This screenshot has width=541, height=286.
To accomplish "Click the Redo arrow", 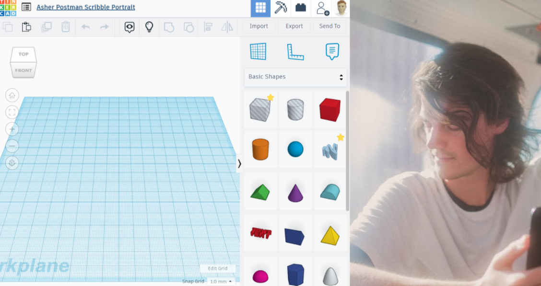I will tap(104, 27).
